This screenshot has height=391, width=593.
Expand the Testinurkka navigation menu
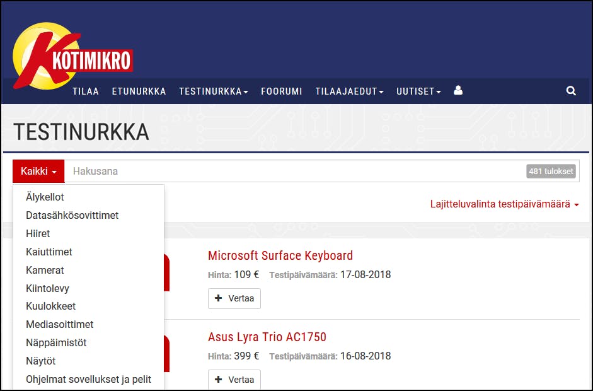point(213,91)
